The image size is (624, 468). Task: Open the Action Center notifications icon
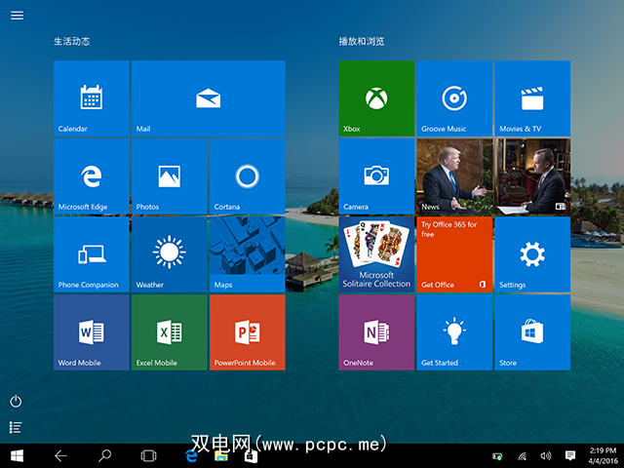(570, 455)
